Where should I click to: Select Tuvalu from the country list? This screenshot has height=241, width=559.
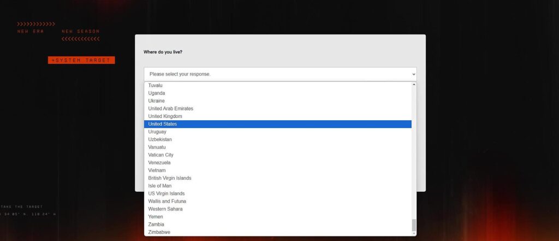156,86
